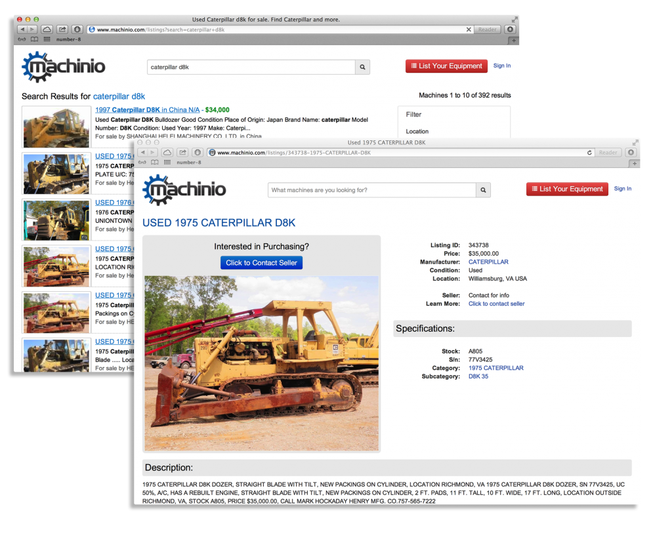Open the D8K 35 subcategory link
672x537 pixels.
(478, 377)
